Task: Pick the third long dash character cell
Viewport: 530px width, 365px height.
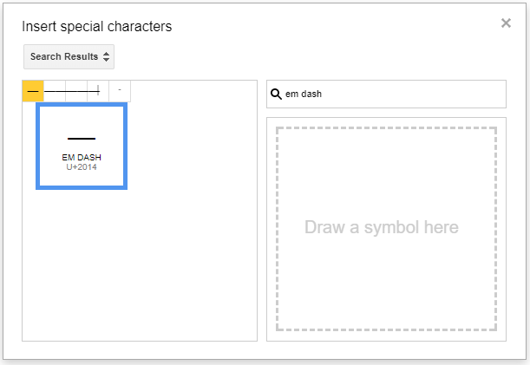Action: (x=76, y=91)
